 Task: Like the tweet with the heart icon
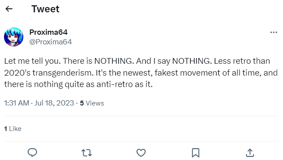pyautogui.click(x=141, y=153)
